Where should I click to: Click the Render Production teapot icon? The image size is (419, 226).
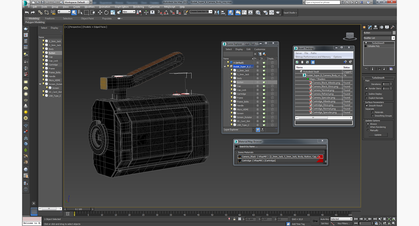click(x=278, y=12)
